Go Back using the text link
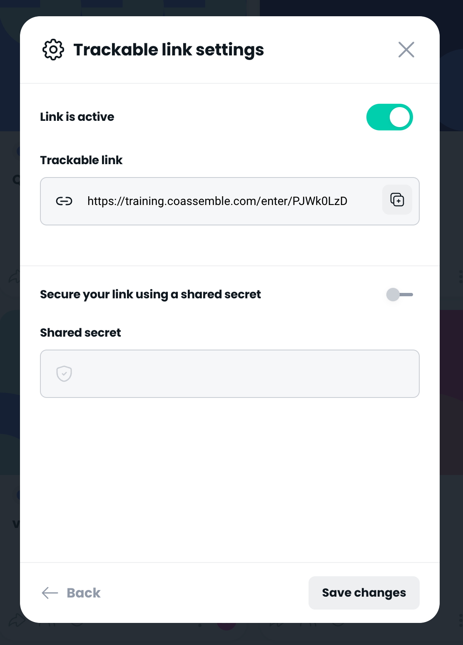463x645 pixels. pos(84,593)
